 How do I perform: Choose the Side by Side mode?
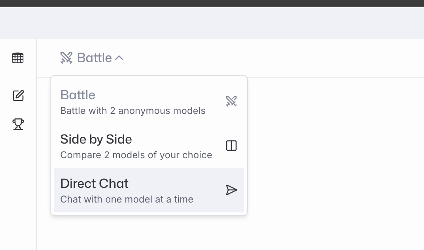coord(96,139)
